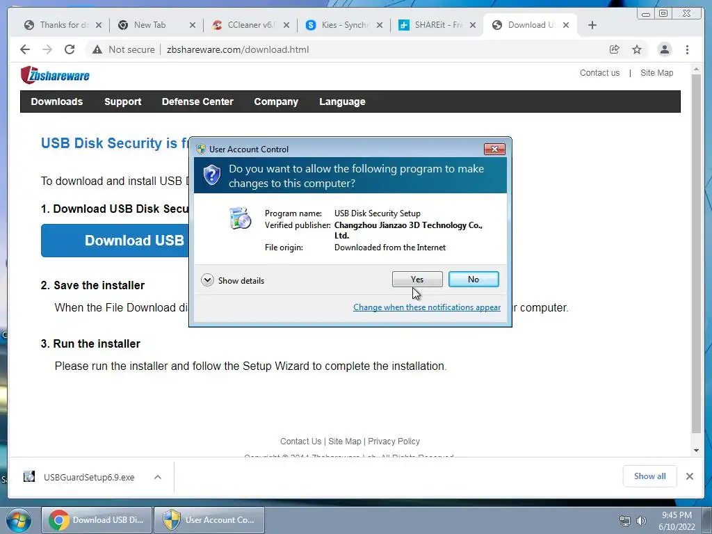Close the Kies tab

[x=380, y=25]
